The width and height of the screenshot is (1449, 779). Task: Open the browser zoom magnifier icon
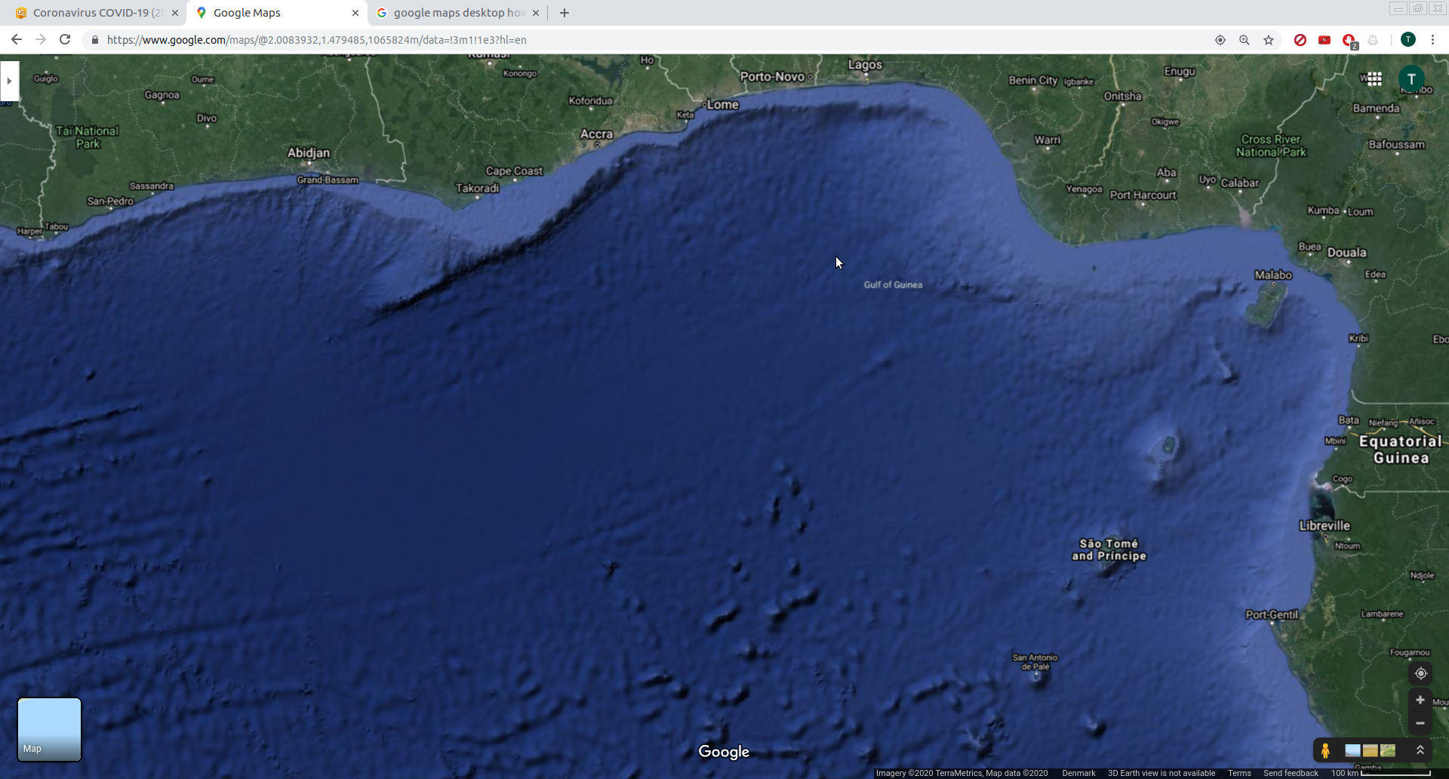1244,40
